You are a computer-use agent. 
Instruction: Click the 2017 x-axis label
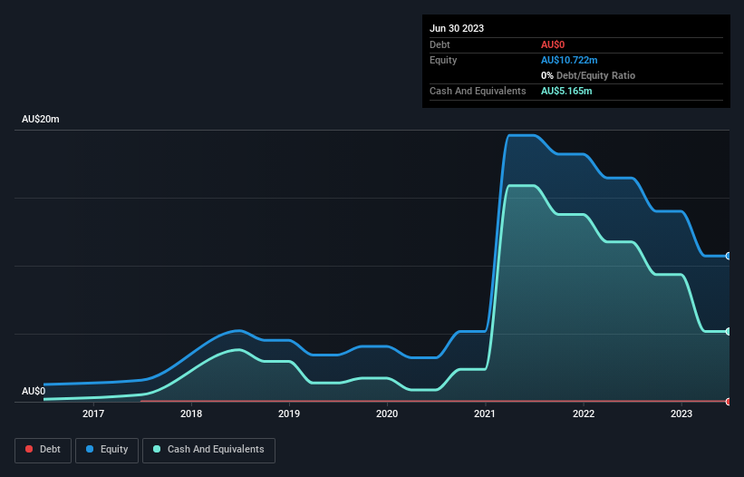pyautogui.click(x=93, y=414)
